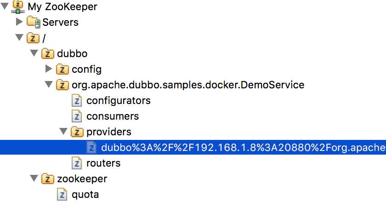Viewport: 386px width, 208px height.
Task: Click the config znode folder icon
Action: (x=62, y=69)
